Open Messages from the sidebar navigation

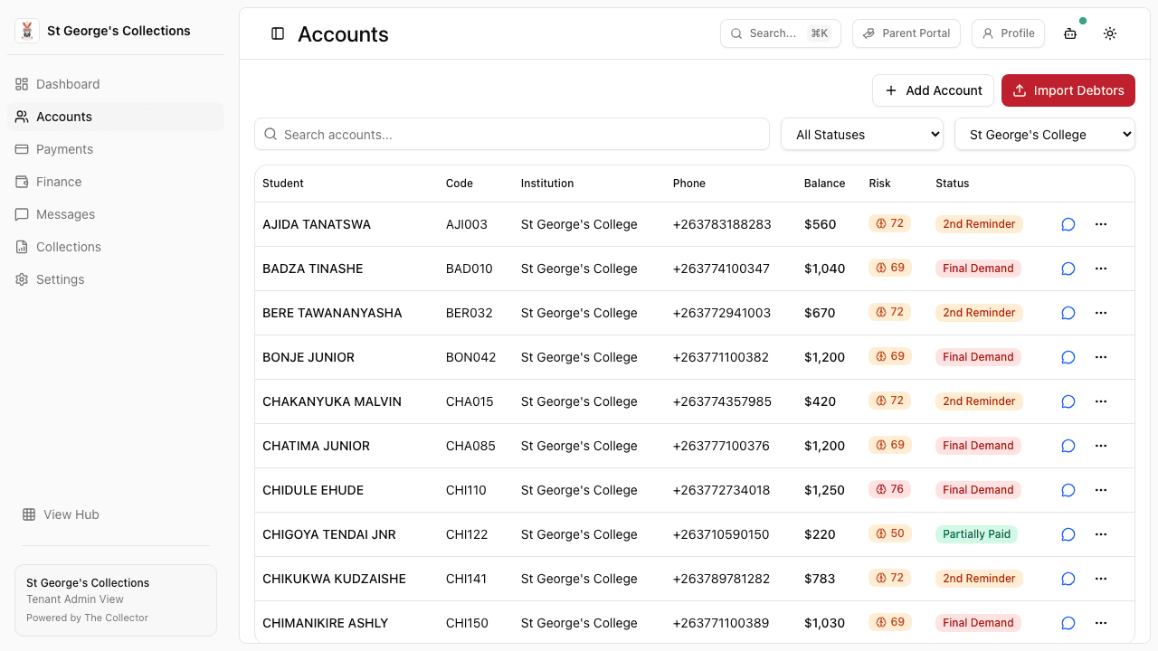[64, 214]
